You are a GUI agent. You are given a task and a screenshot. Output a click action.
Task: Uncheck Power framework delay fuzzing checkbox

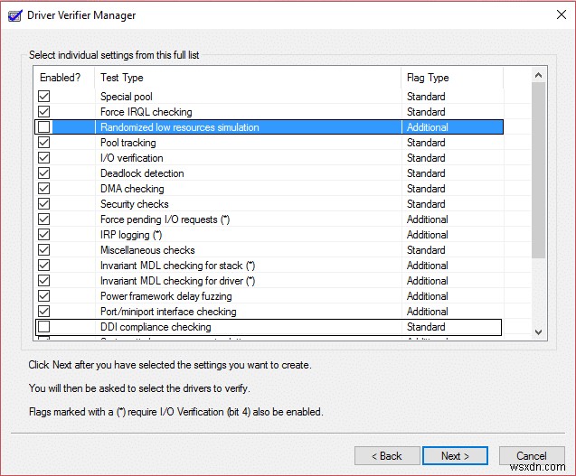pos(44,295)
